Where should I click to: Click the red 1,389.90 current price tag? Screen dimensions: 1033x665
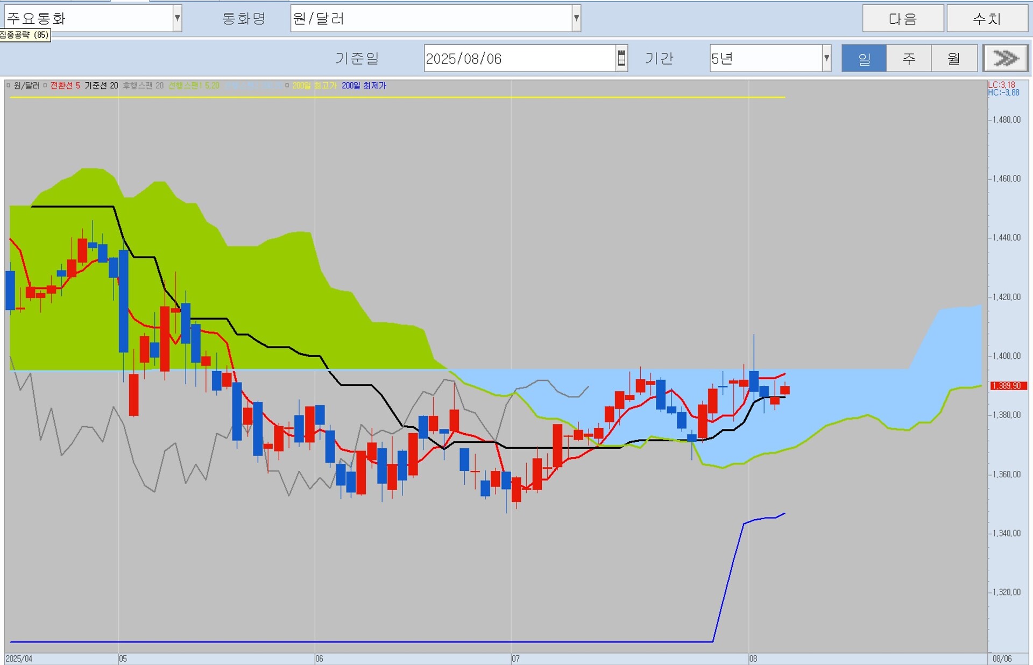[x=1008, y=386]
